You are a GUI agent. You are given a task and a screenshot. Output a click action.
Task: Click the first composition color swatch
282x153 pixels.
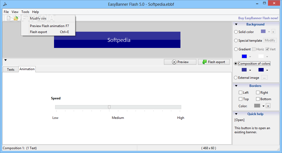(x=244, y=70)
